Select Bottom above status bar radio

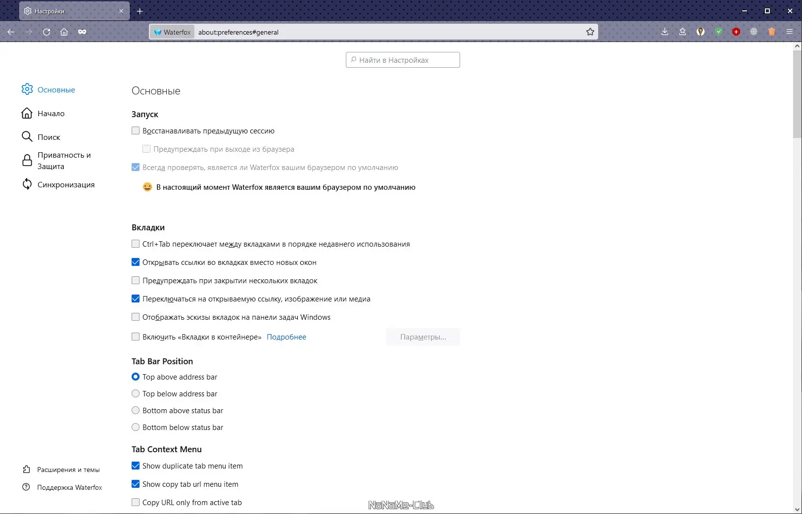click(136, 411)
